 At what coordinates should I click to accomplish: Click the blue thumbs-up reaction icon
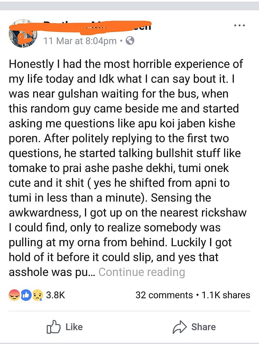25,295
